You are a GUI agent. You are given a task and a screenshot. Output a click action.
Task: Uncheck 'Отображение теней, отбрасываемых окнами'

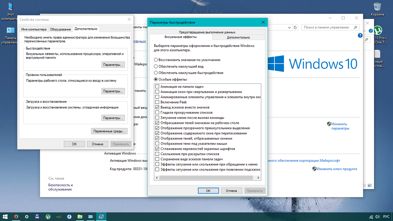157,138
